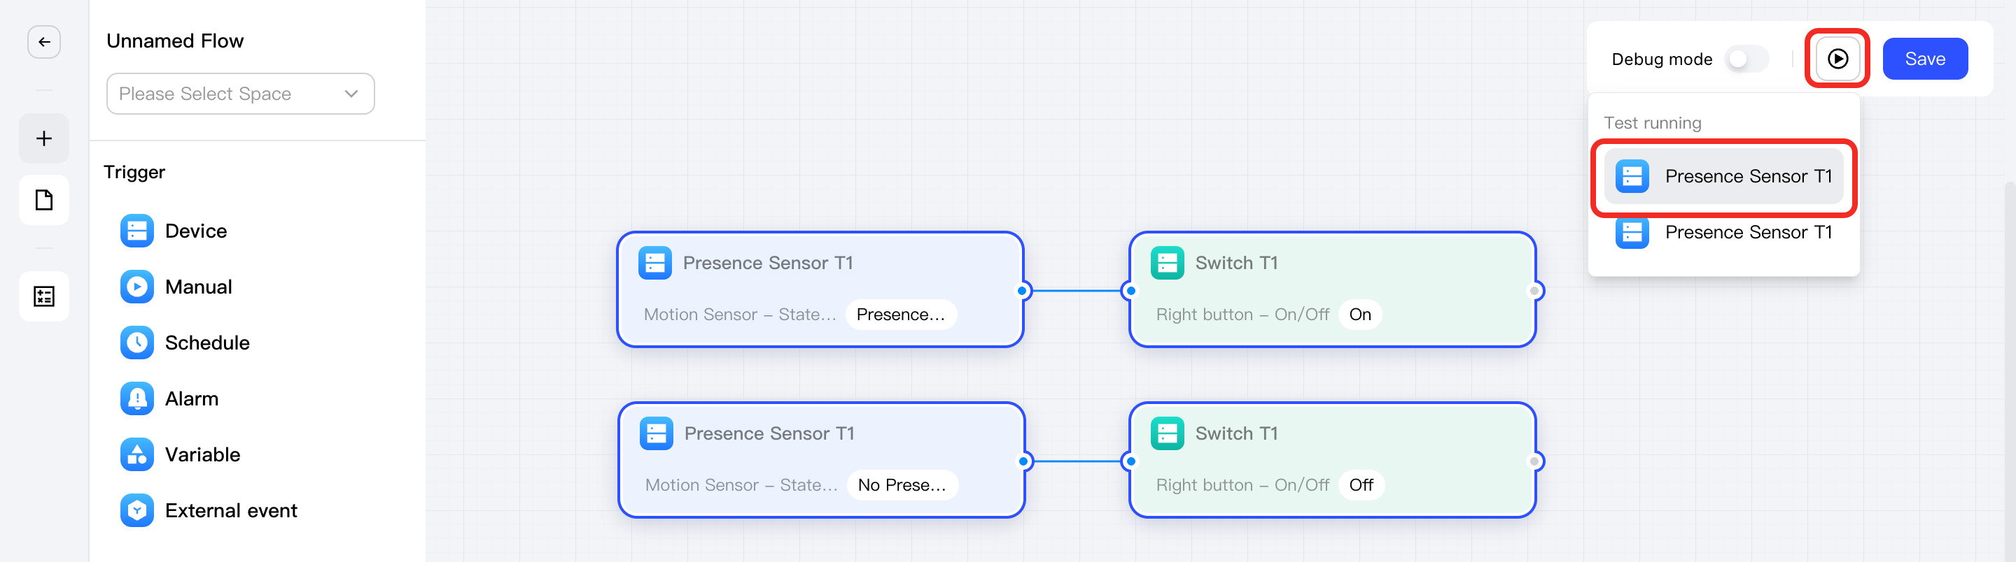Select the Manual trigger icon
2016x562 pixels.
[x=137, y=287]
